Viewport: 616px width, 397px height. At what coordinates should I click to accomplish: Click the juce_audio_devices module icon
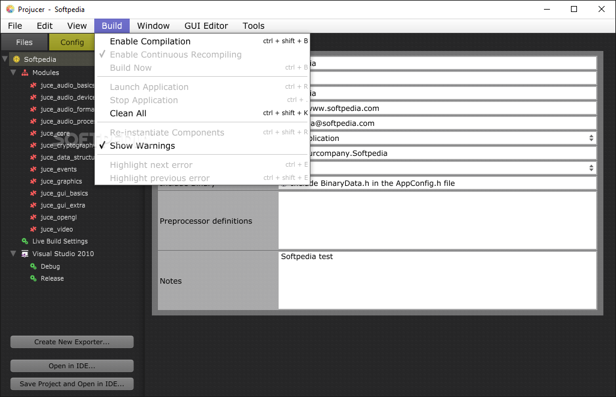tap(34, 97)
